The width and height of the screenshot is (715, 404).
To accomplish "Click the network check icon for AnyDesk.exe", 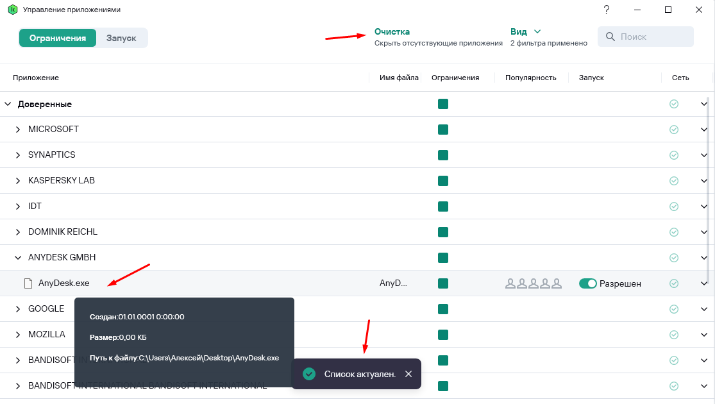I will pyautogui.click(x=674, y=283).
